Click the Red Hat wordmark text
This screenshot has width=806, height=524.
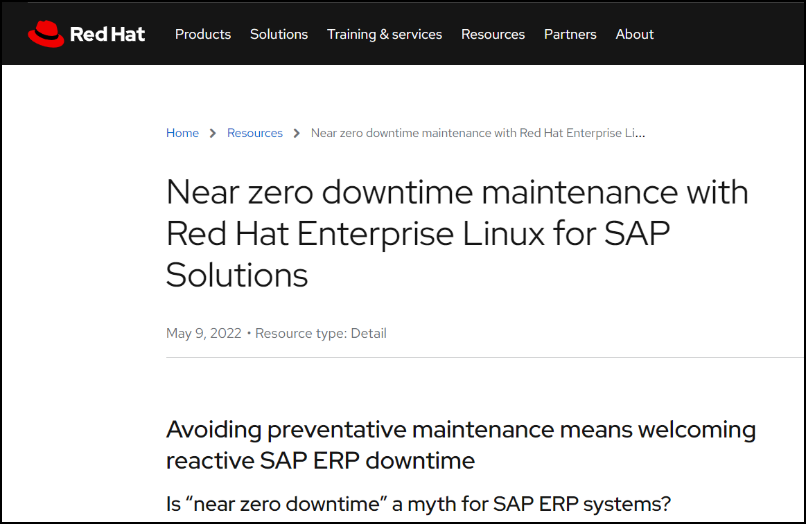click(107, 35)
